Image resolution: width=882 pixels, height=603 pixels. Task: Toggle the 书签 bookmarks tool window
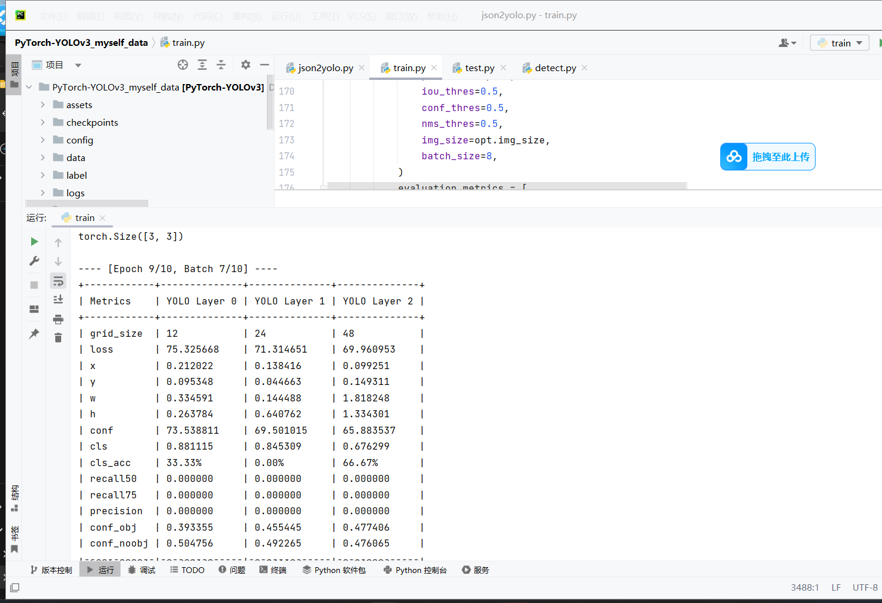click(x=15, y=539)
